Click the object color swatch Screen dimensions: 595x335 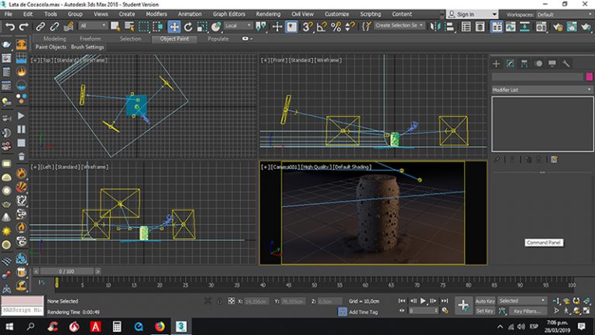[590, 77]
